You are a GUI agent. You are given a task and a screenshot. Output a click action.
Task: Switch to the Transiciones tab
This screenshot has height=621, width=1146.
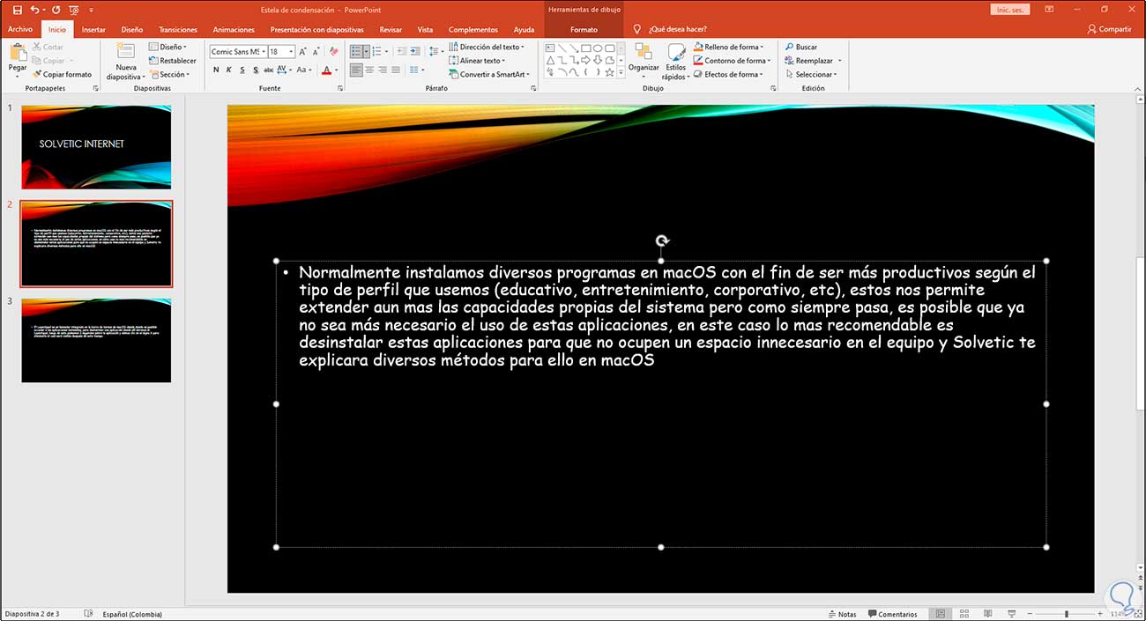tap(178, 29)
